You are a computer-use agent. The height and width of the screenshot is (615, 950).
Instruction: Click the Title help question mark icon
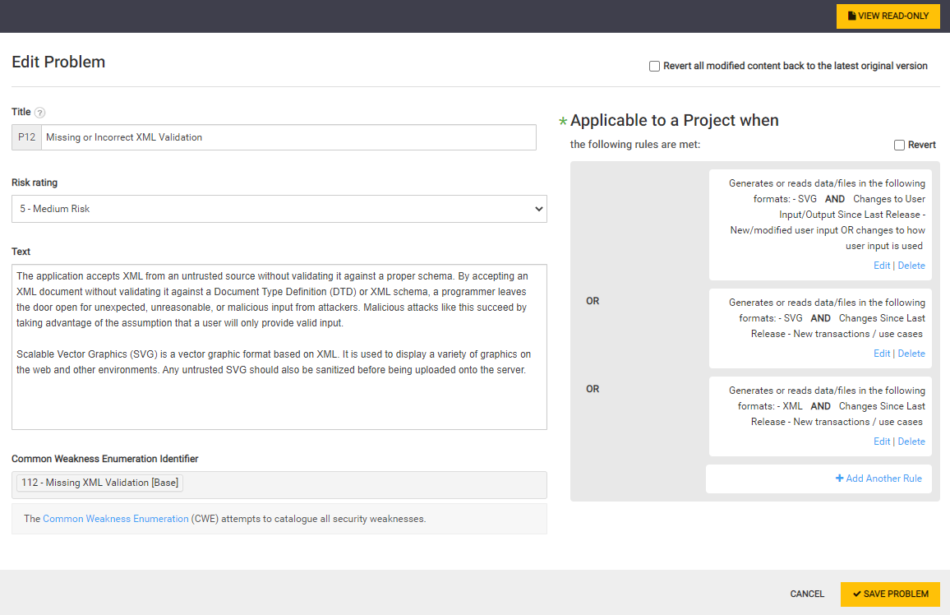(x=40, y=113)
